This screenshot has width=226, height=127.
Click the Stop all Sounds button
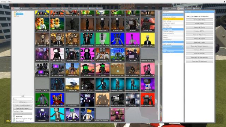pyautogui.click(x=200, y=24)
